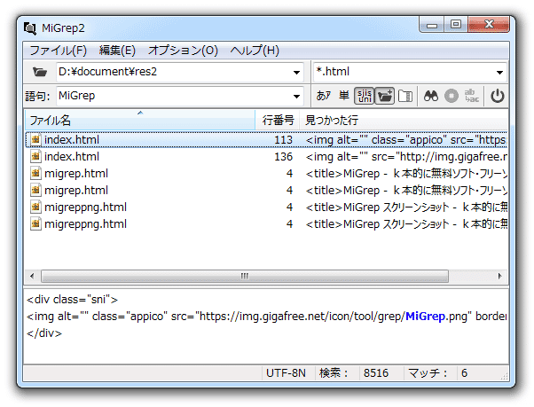Click the </div> line in preview pane
Viewport: 534px width, 407px height.
tap(44, 333)
